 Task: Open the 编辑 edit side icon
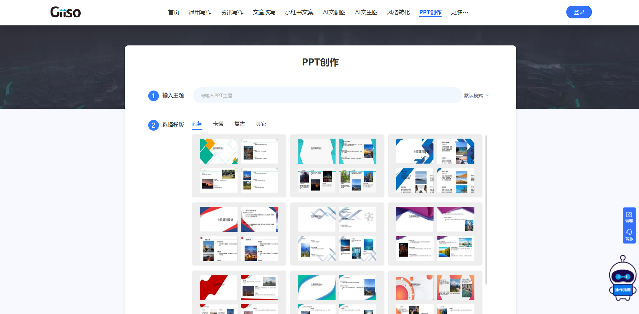coord(629,217)
